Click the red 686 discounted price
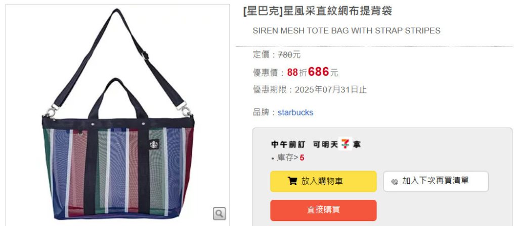518x226 pixels. click(319, 72)
